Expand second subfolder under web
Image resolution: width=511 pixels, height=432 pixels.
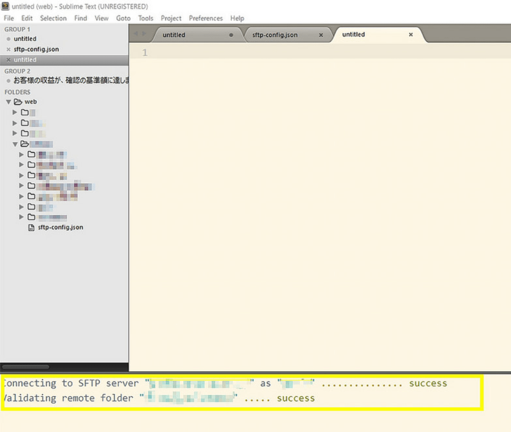point(15,123)
